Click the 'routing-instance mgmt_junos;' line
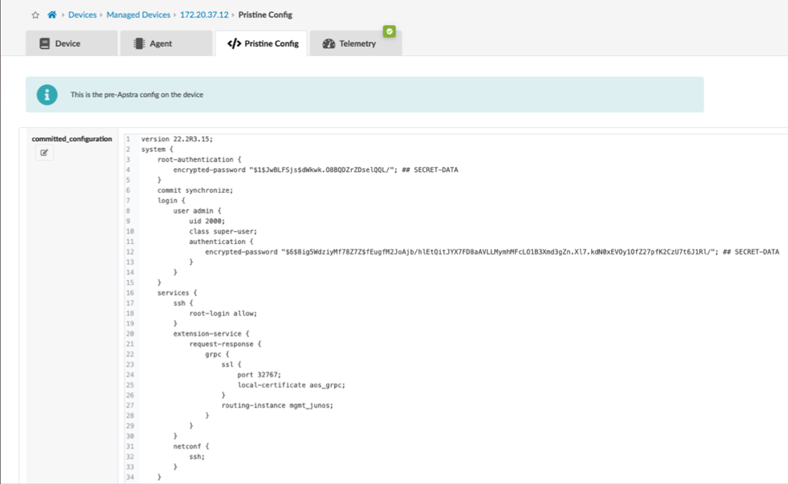This screenshot has width=788, height=484. tap(277, 406)
